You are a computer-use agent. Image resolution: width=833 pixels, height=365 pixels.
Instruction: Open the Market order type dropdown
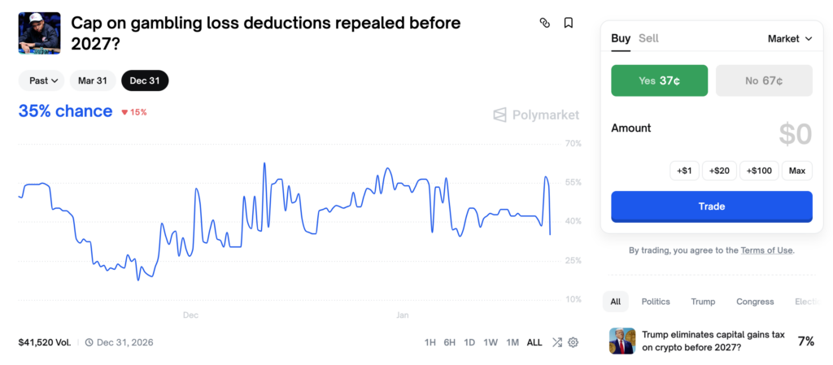point(790,38)
